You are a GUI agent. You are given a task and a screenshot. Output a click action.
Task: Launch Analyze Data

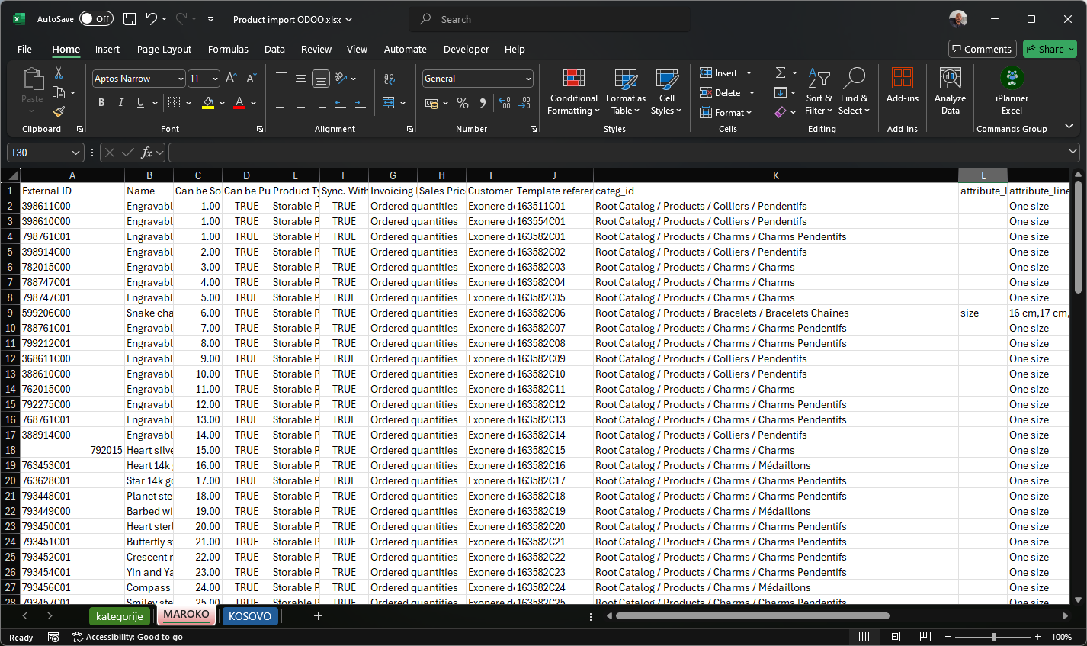click(x=950, y=92)
